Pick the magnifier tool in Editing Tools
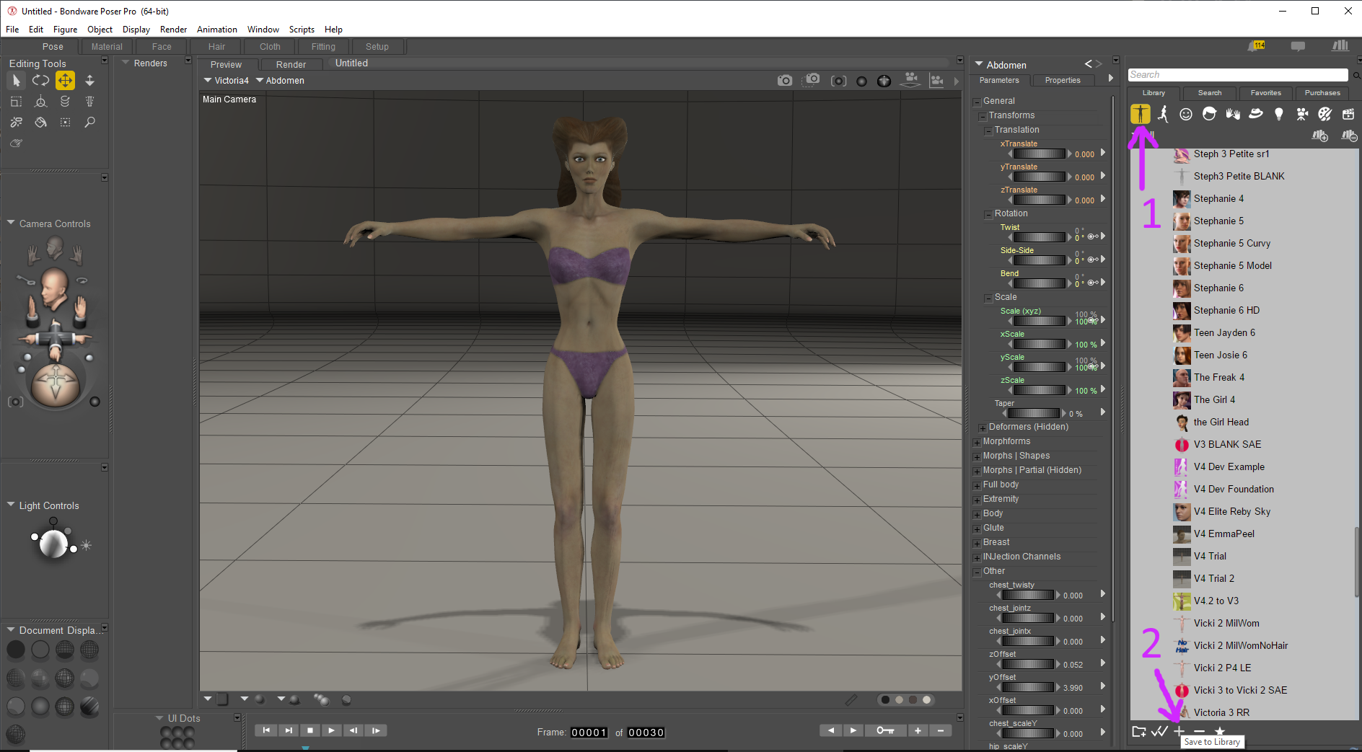This screenshot has width=1362, height=752. pos(89,123)
